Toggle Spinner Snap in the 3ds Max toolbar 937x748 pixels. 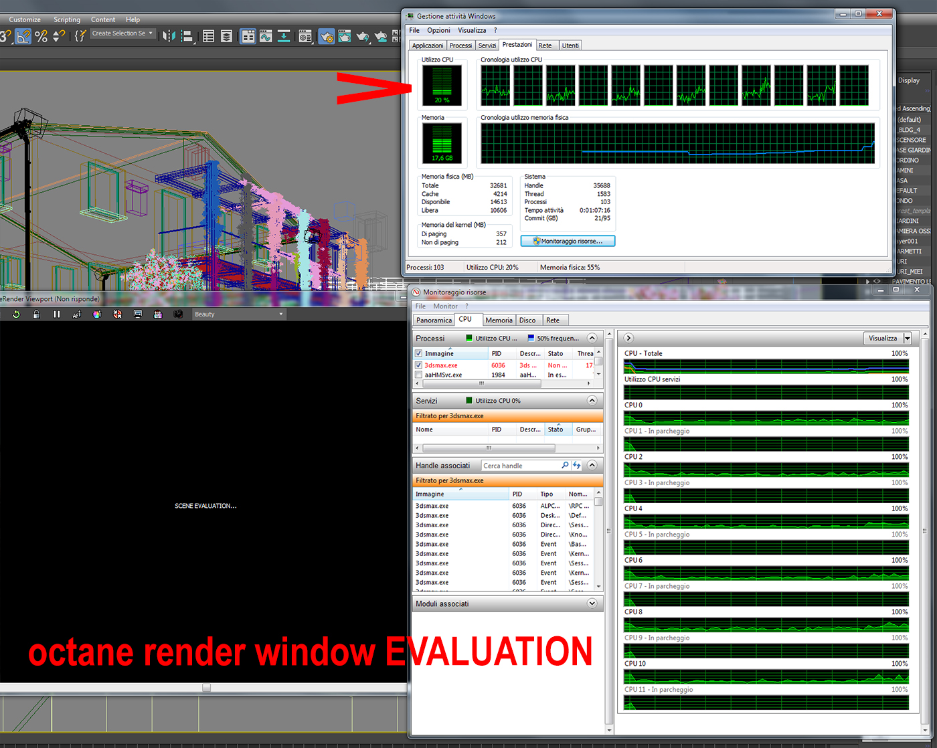pyautogui.click(x=59, y=36)
